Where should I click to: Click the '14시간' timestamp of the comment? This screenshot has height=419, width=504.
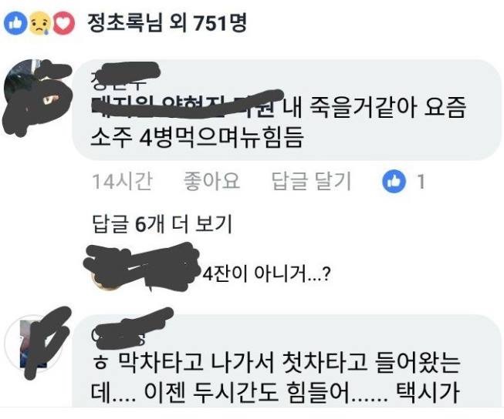point(122,181)
